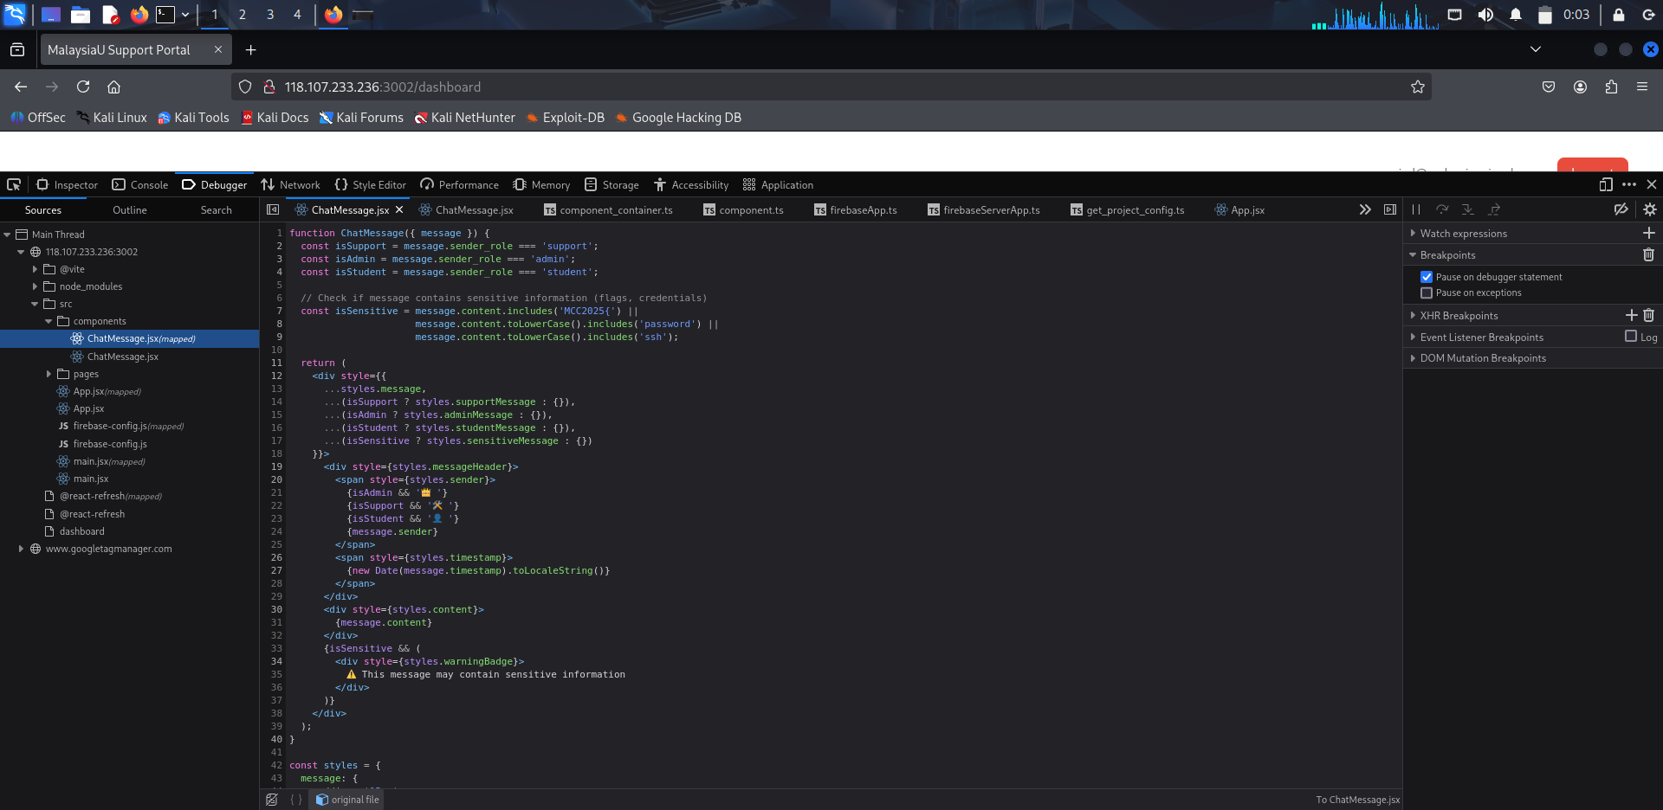Viewport: 1663px width, 810px height.
Task: Click the pretty print source braces icon
Action: (x=296, y=800)
